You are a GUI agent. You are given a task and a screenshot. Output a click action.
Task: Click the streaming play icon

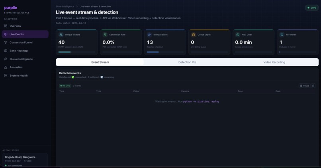tap(102, 77)
